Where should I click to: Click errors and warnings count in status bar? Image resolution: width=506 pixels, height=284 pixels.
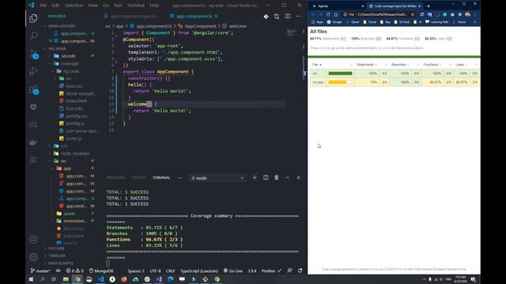pos(74,271)
